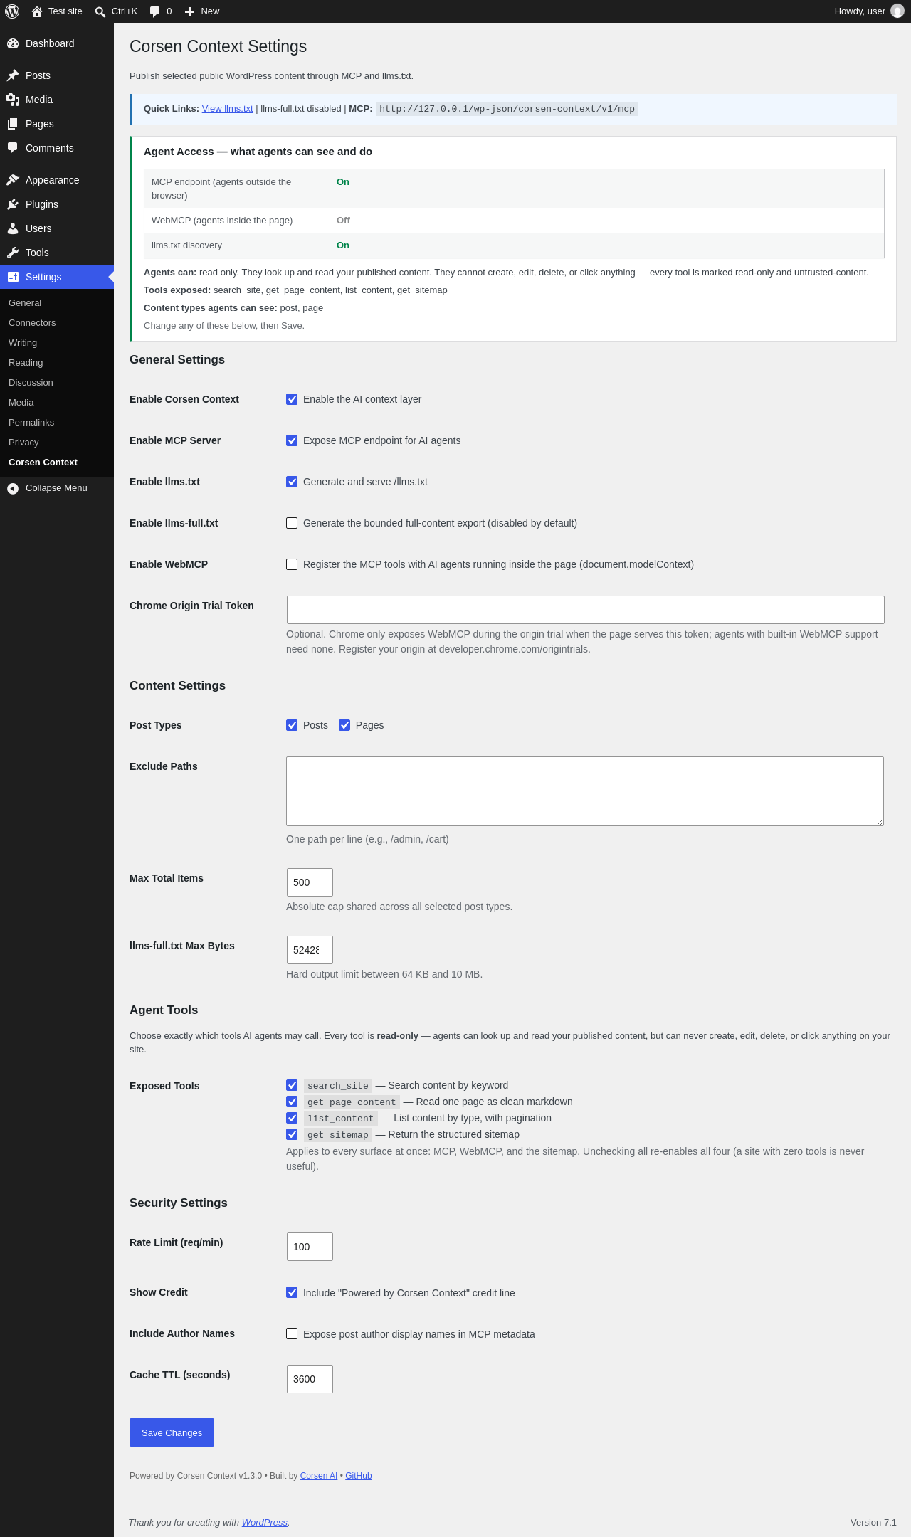The height and width of the screenshot is (1537, 911).
Task: Open comments bubble icon in admin bar
Action: coord(155,11)
